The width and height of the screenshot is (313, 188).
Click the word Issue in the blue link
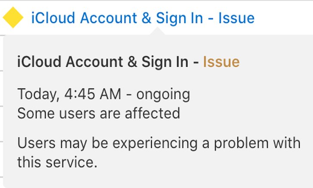coord(236,18)
